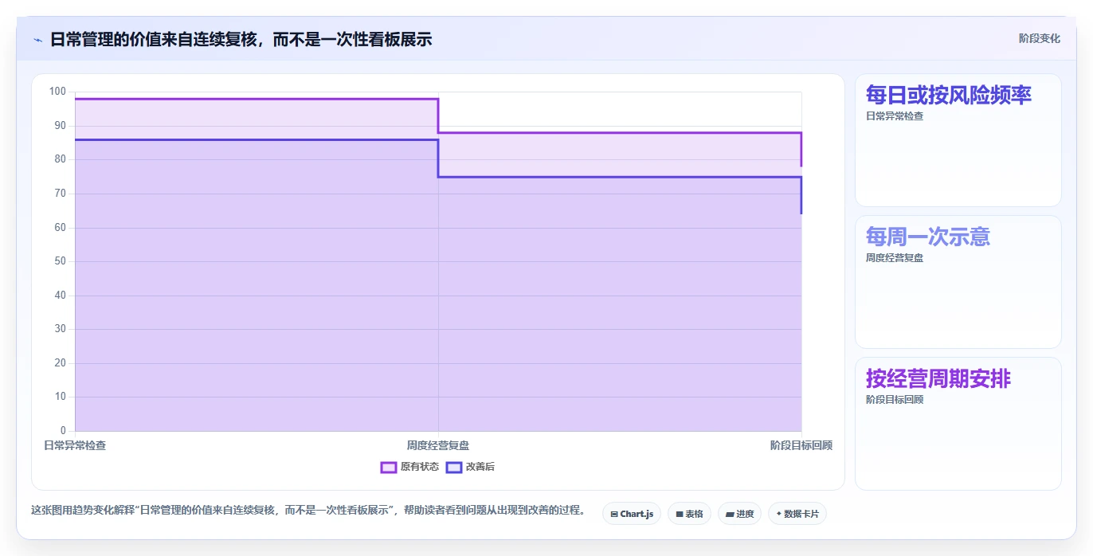The image size is (1093, 556).
Task: Click the 周度经营复盘 x-axis label
Action: click(438, 445)
